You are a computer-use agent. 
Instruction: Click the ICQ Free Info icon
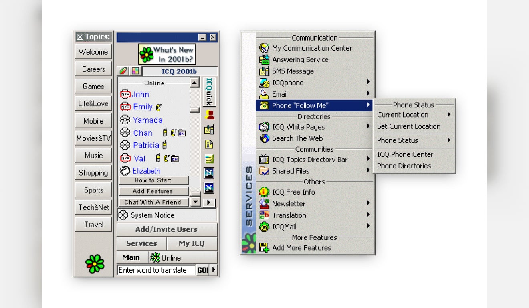(x=264, y=192)
